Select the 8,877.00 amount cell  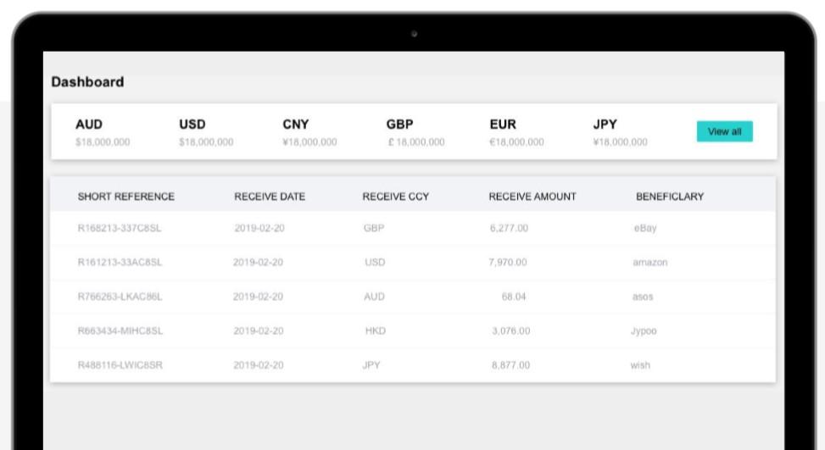tap(511, 365)
